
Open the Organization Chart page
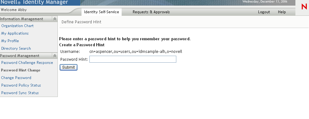[17, 26]
